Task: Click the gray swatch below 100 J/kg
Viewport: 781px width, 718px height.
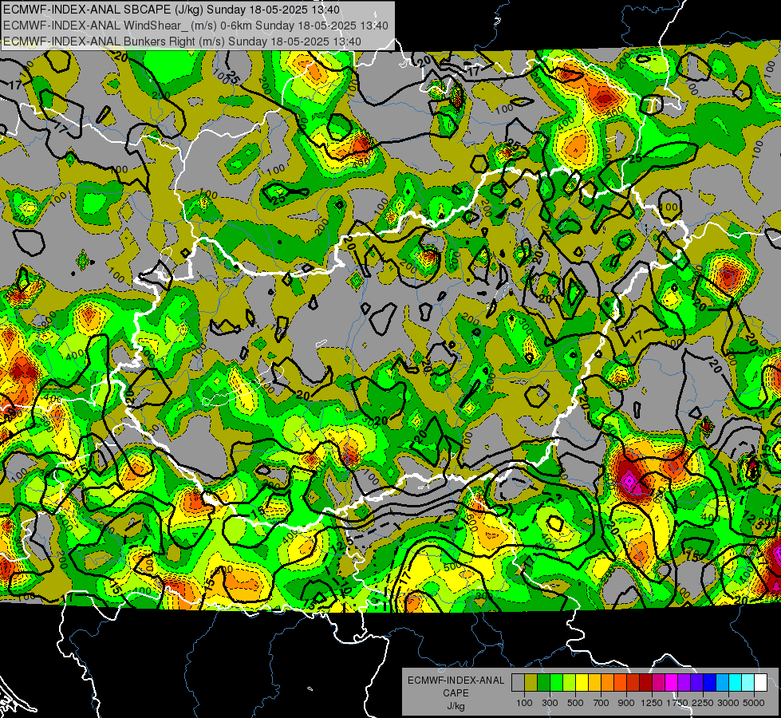Action: point(518,683)
